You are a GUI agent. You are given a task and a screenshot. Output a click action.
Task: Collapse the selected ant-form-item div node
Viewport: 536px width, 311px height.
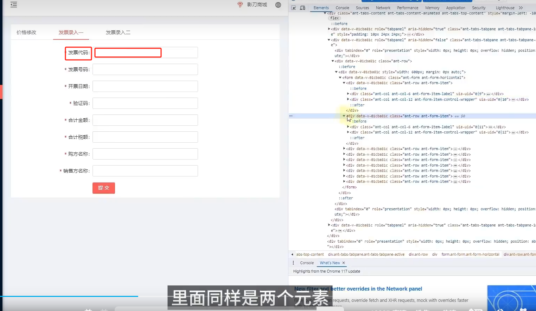[344, 116]
